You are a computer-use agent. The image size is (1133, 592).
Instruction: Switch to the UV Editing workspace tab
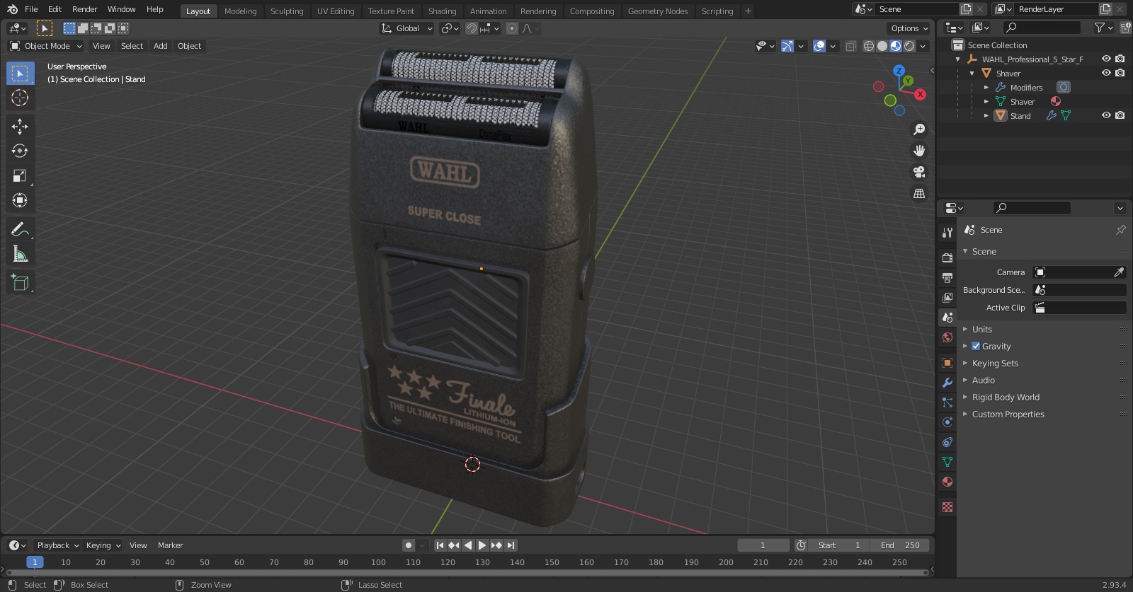(x=336, y=11)
